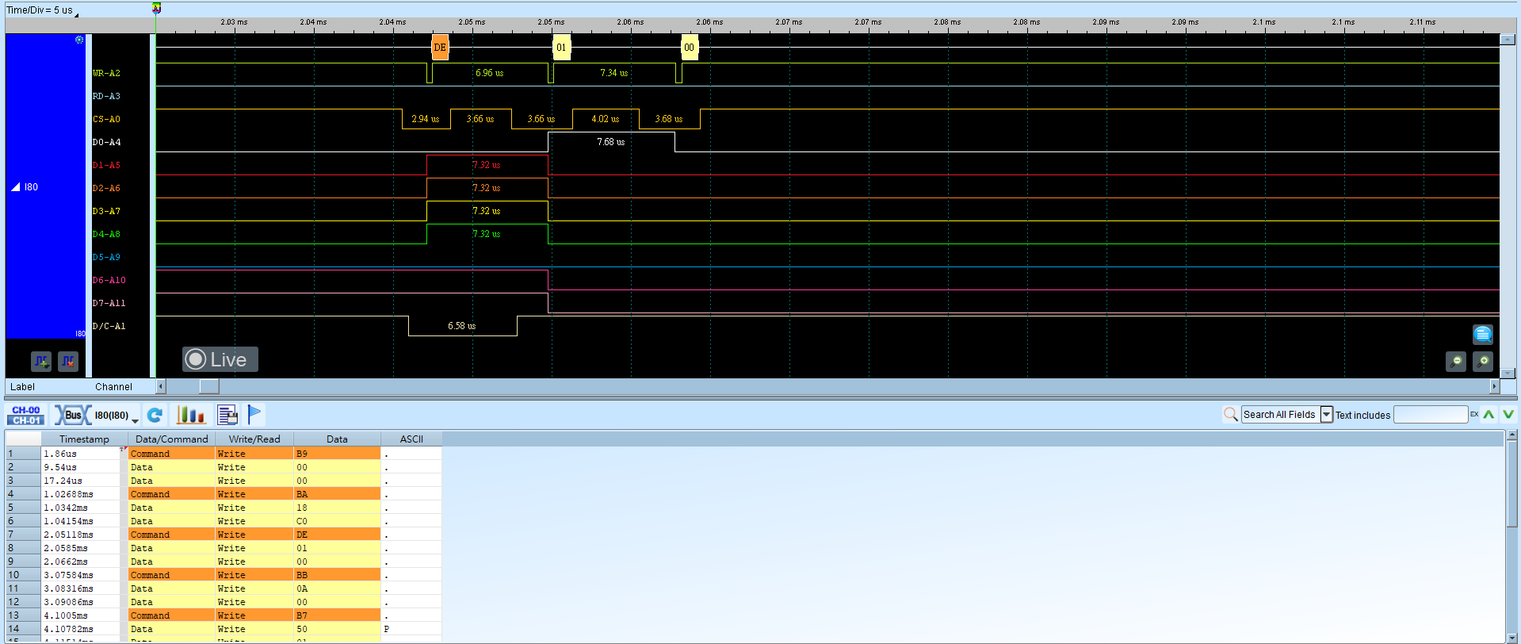
Task: Jump to previous search result green arrow
Action: point(1489,414)
